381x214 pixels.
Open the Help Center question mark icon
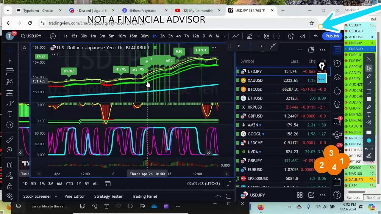[x=337, y=195]
